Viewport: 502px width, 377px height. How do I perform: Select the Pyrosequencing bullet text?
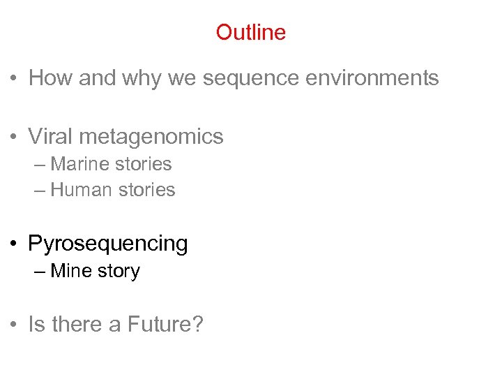[x=108, y=244]
